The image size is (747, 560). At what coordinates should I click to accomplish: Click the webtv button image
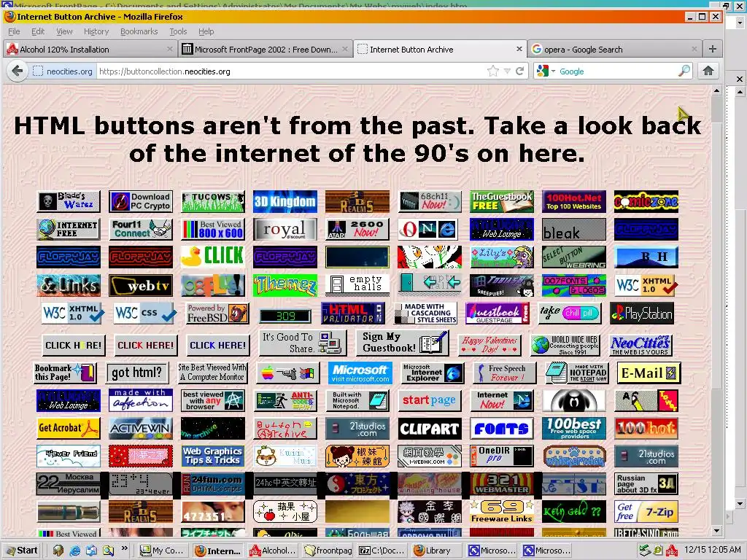coord(141,285)
